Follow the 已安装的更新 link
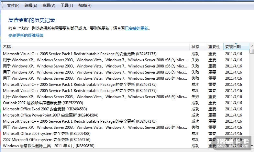 click(137, 28)
